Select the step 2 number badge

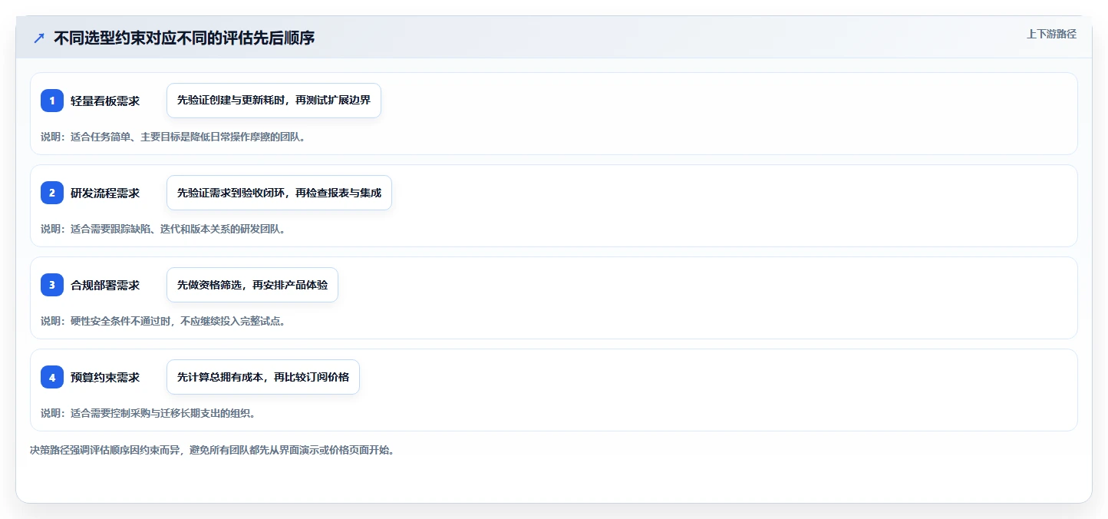pyautogui.click(x=52, y=193)
